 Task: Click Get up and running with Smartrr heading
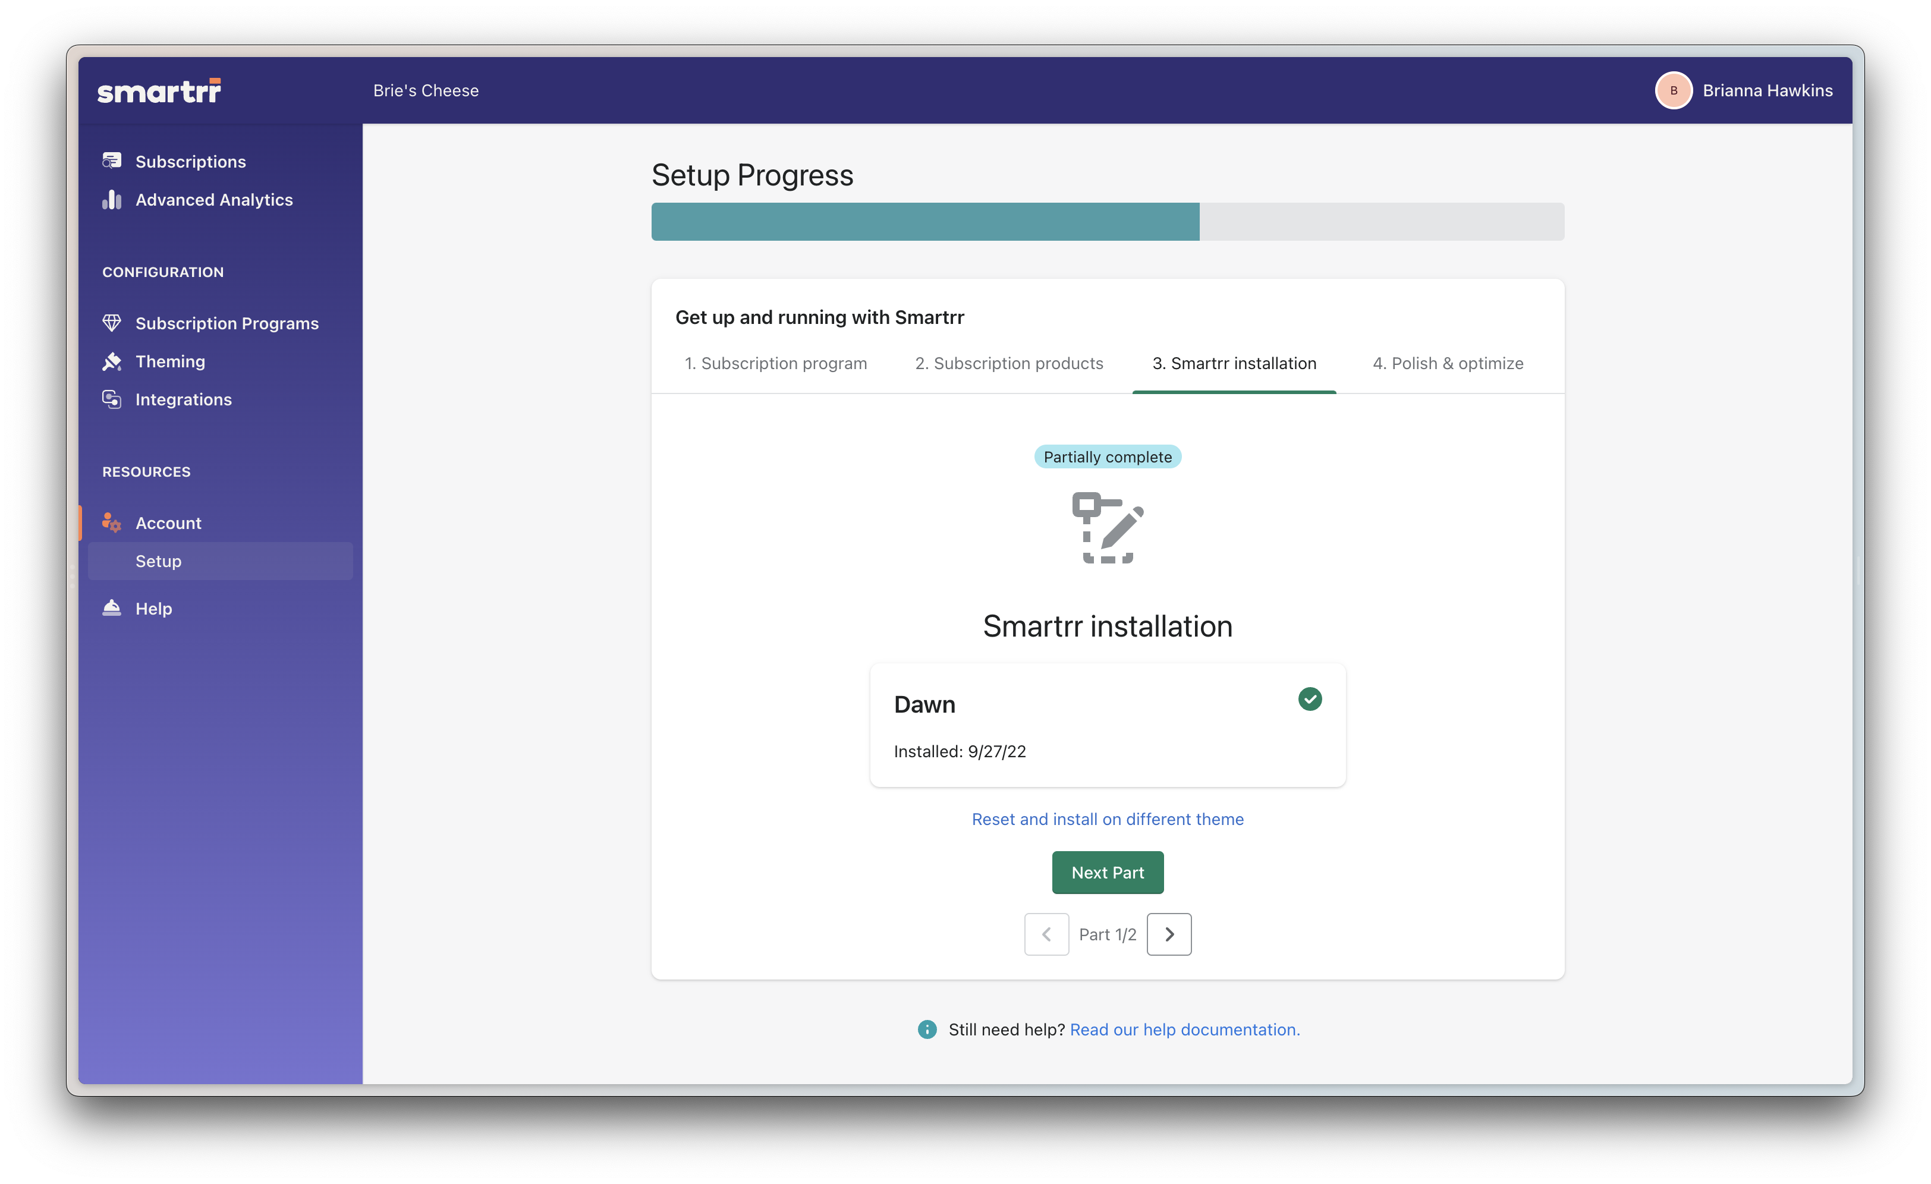tap(820, 317)
